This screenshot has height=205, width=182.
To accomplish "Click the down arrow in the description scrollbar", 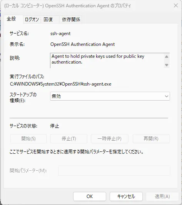I will (x=167, y=65).
